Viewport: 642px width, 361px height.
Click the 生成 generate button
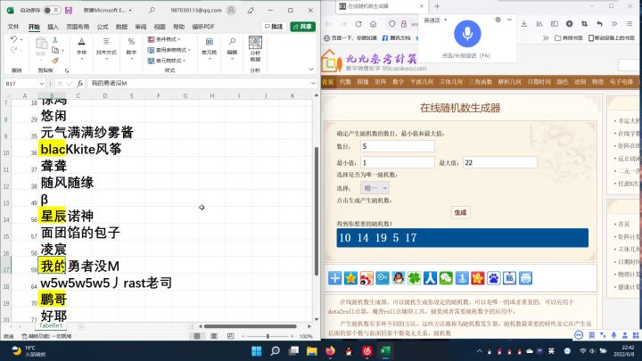[460, 212]
